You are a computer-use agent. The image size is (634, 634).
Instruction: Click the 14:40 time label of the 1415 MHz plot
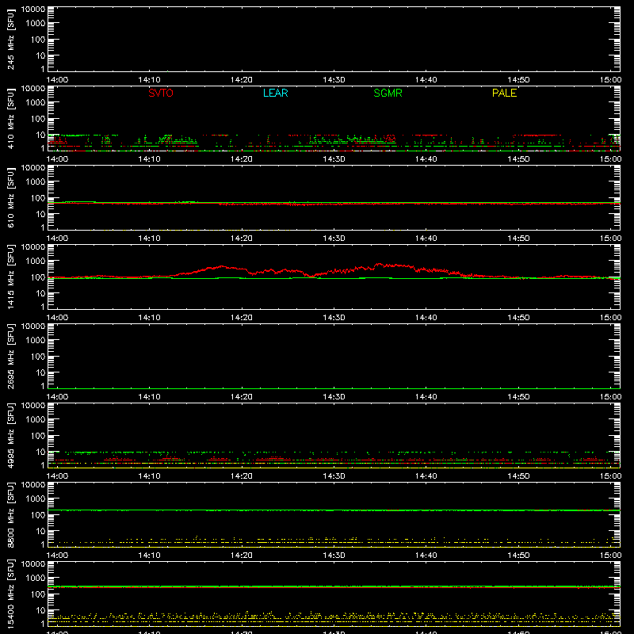pyautogui.click(x=426, y=318)
